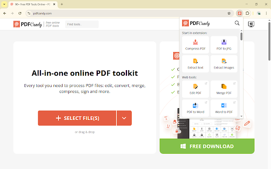Go forward to next page

point(12,13)
